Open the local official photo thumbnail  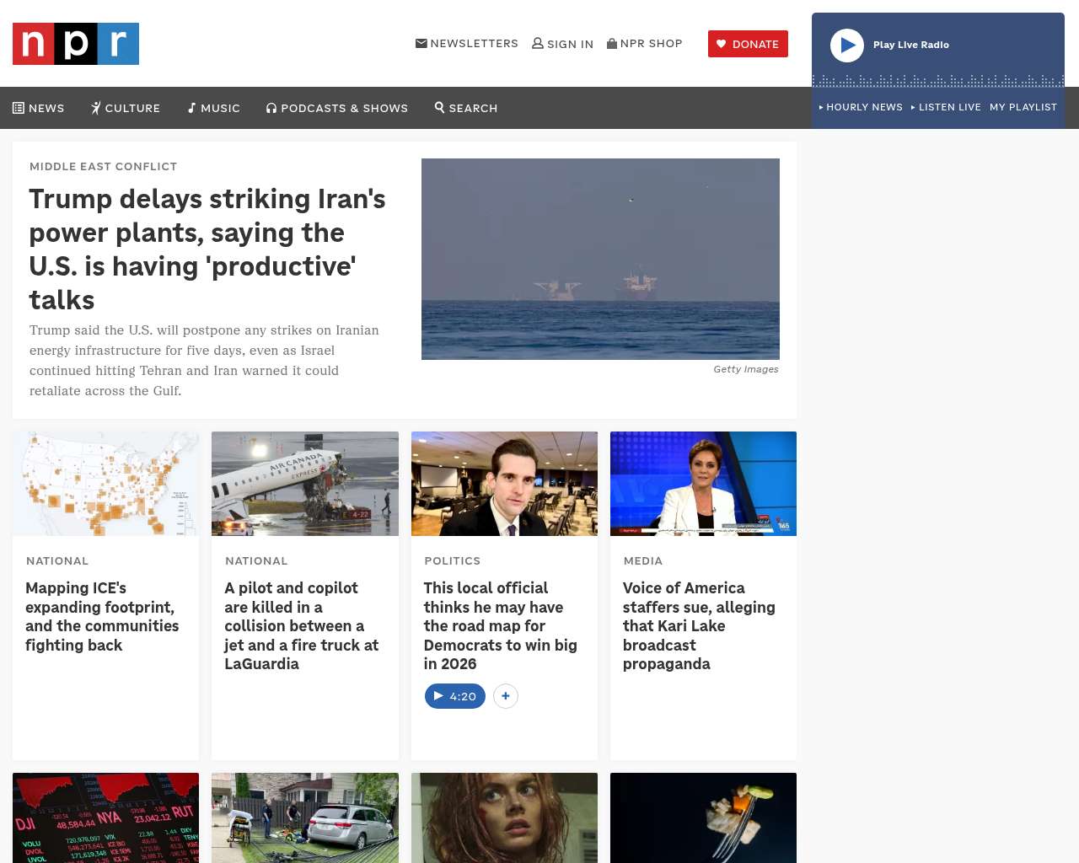coord(504,484)
